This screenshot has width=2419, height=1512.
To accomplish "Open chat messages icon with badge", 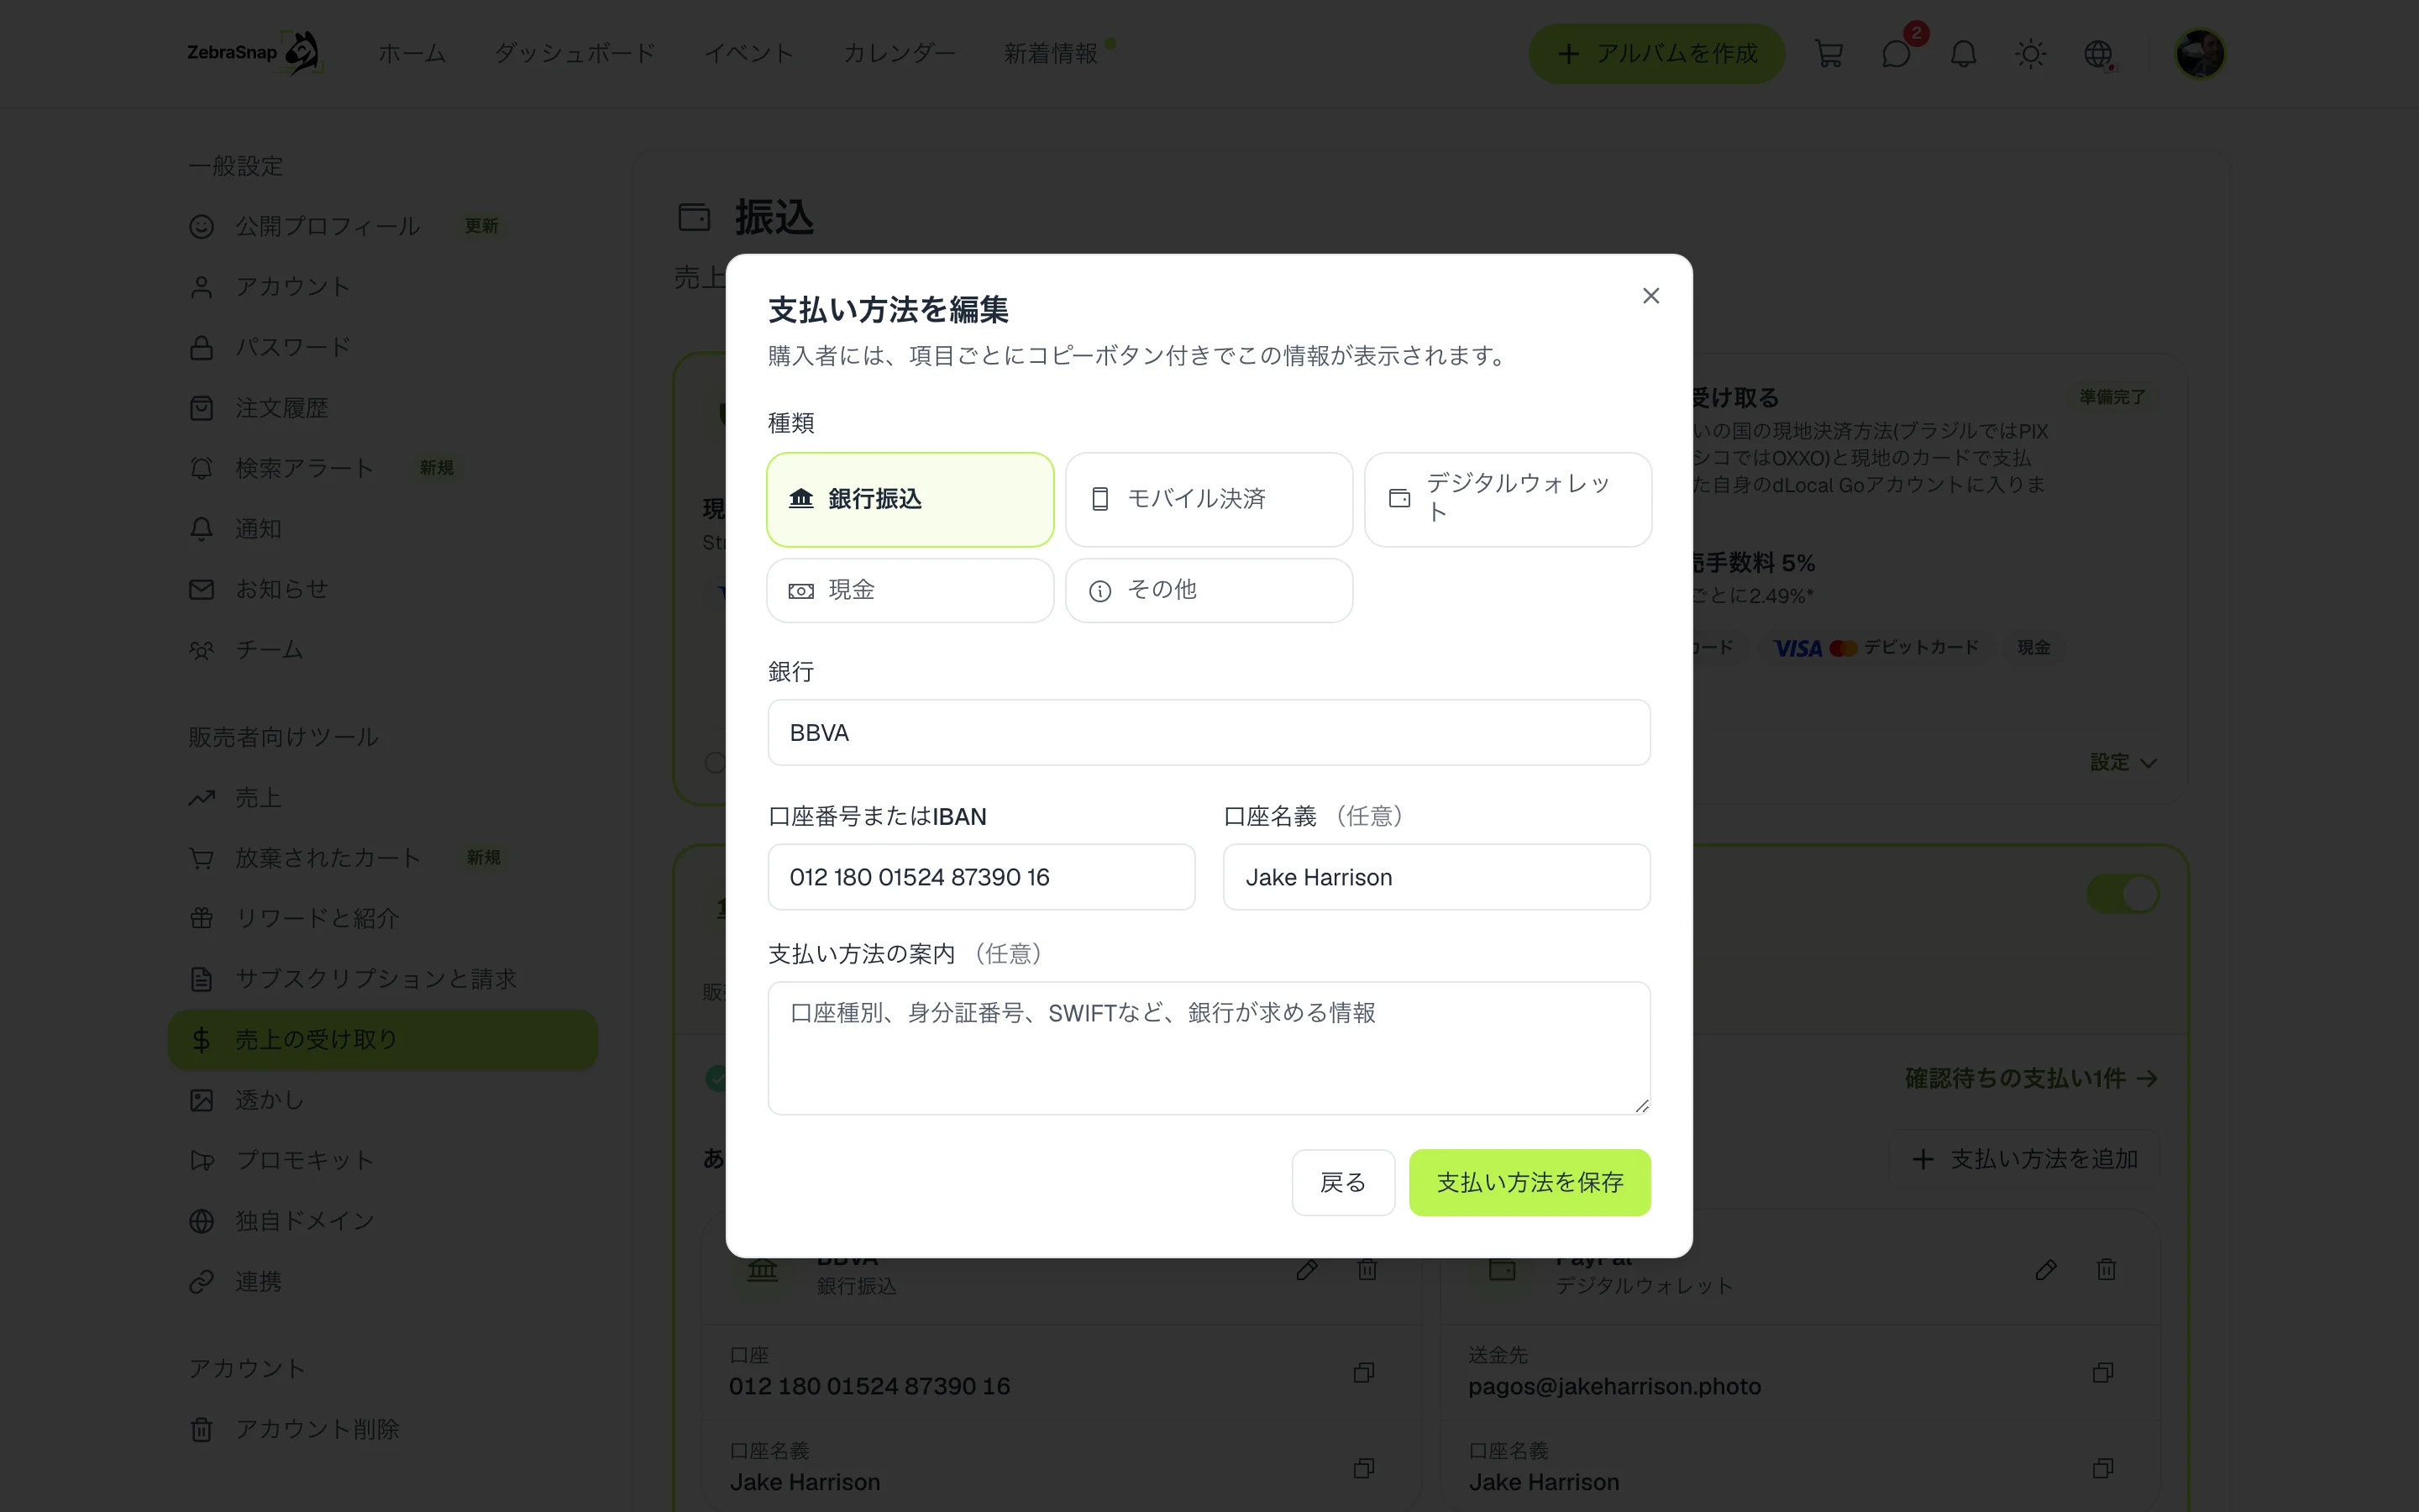I will point(1897,54).
